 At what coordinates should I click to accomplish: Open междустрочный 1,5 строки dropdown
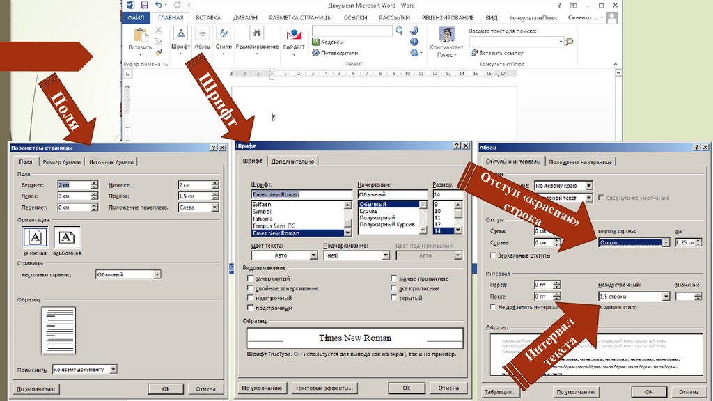tap(634, 297)
